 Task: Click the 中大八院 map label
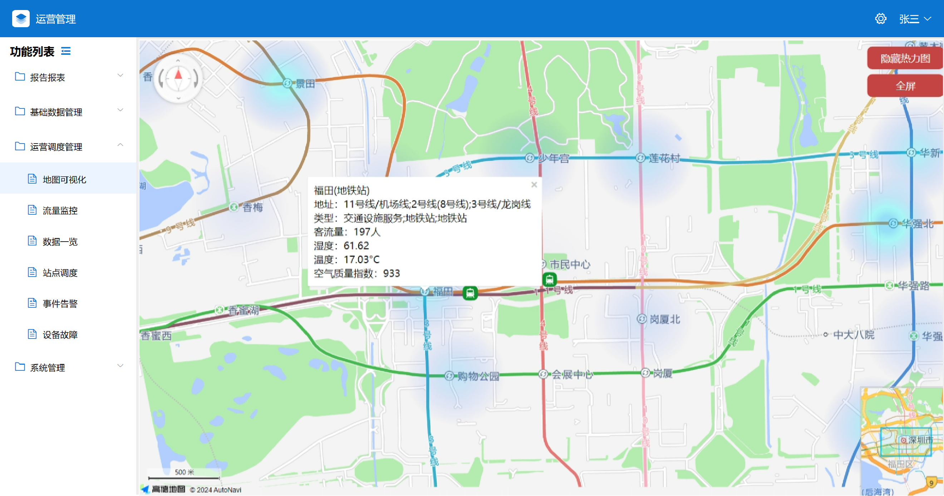853,335
